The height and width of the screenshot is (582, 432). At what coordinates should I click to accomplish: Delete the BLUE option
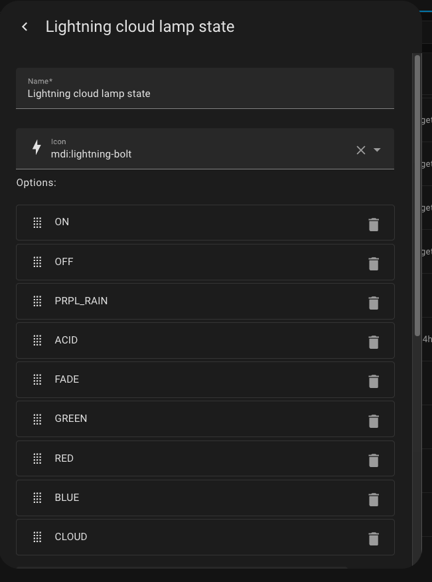pos(374,500)
